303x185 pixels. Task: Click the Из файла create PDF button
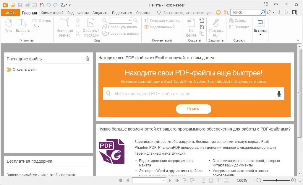point(191,27)
